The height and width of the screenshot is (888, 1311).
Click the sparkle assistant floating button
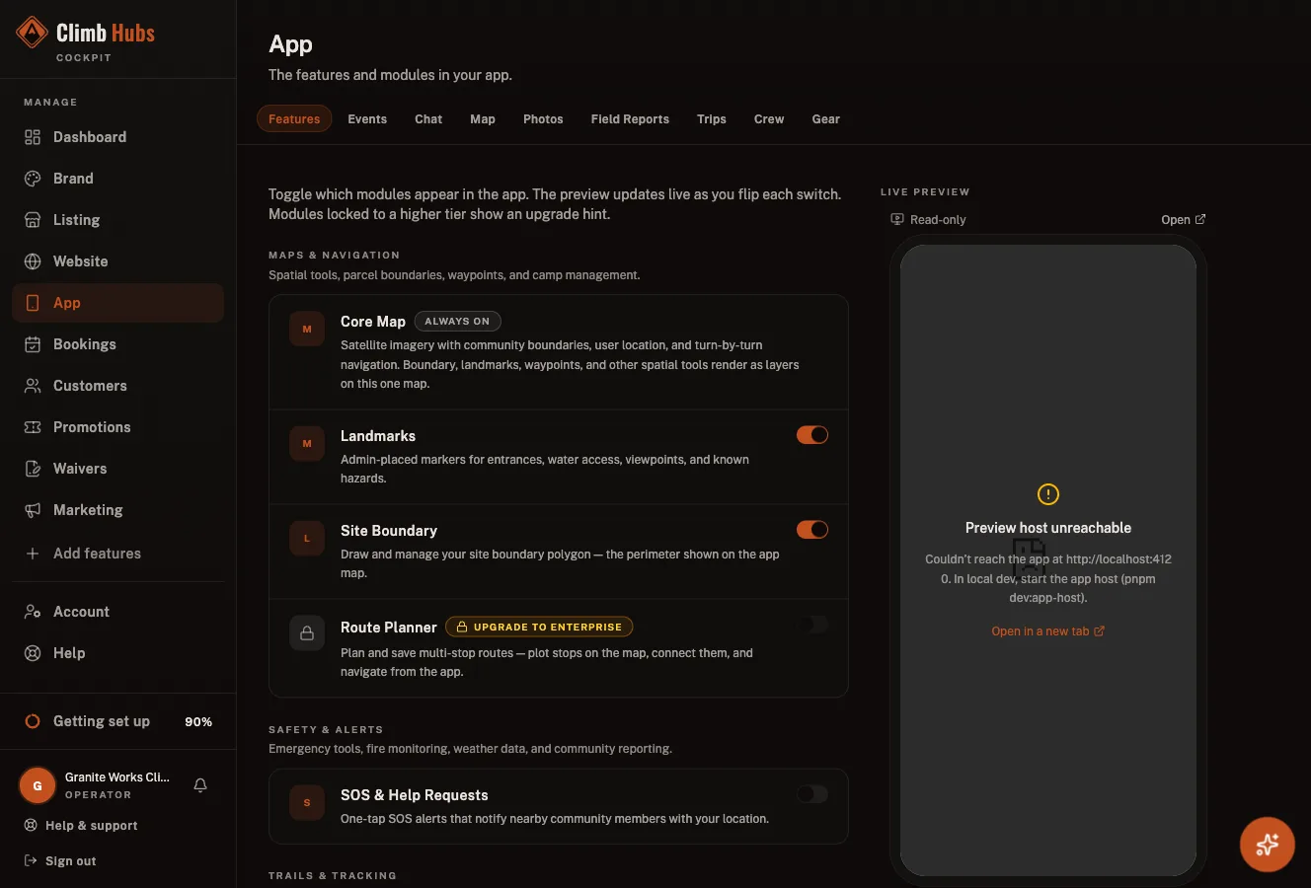tap(1268, 845)
